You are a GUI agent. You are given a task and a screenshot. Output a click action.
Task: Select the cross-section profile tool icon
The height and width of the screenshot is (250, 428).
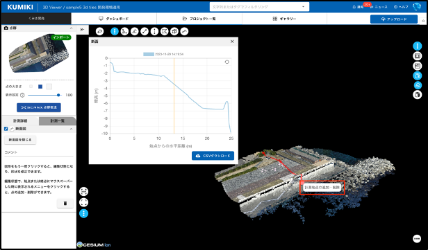[185, 32]
